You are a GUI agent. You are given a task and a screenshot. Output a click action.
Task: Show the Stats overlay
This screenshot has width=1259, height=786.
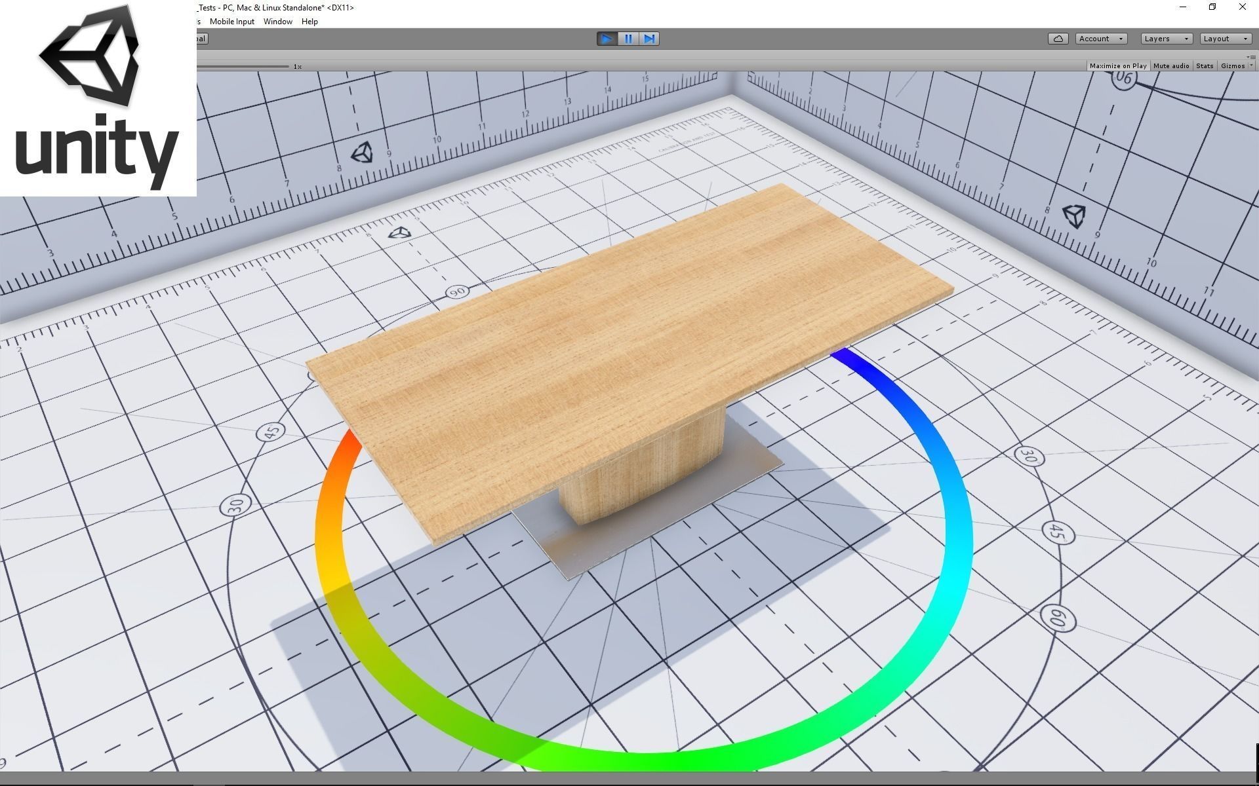point(1204,66)
